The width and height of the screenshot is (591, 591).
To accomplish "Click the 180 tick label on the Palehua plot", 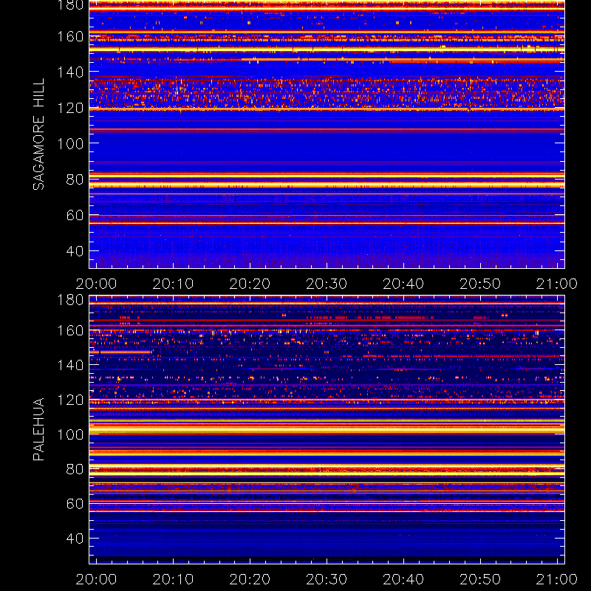I will coord(70,300).
